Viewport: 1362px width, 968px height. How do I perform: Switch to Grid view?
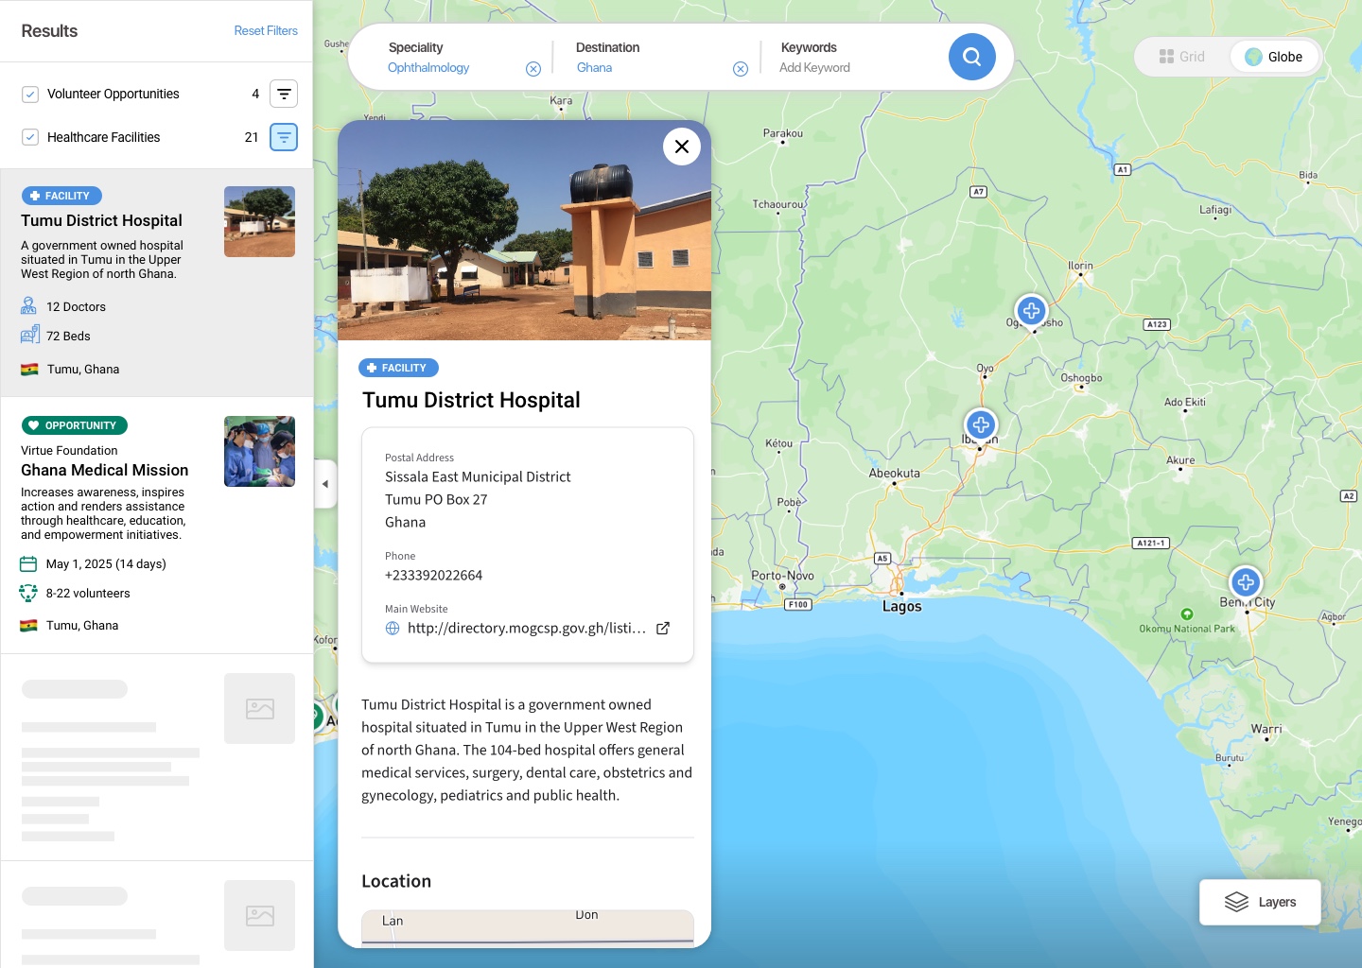(x=1182, y=57)
